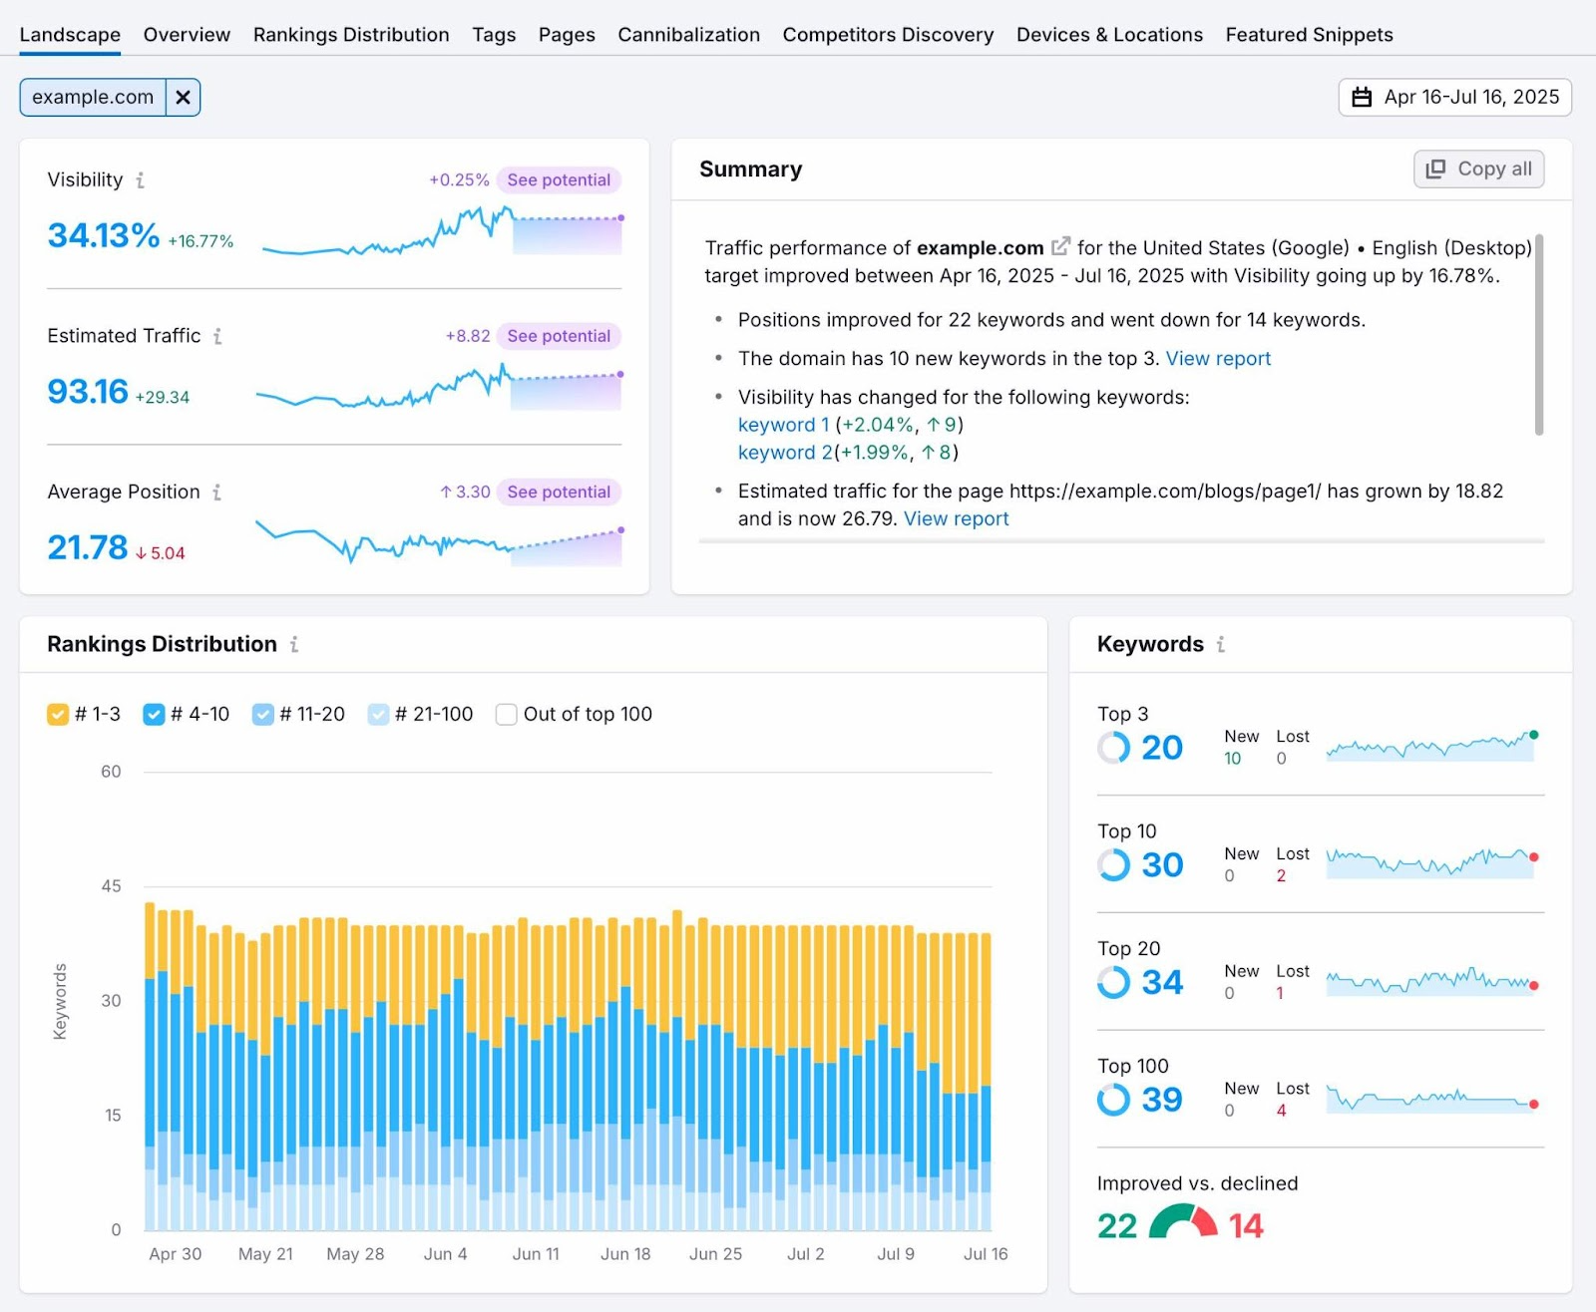Disable the # 21-100 filter
The height and width of the screenshot is (1312, 1596).
[x=379, y=714]
